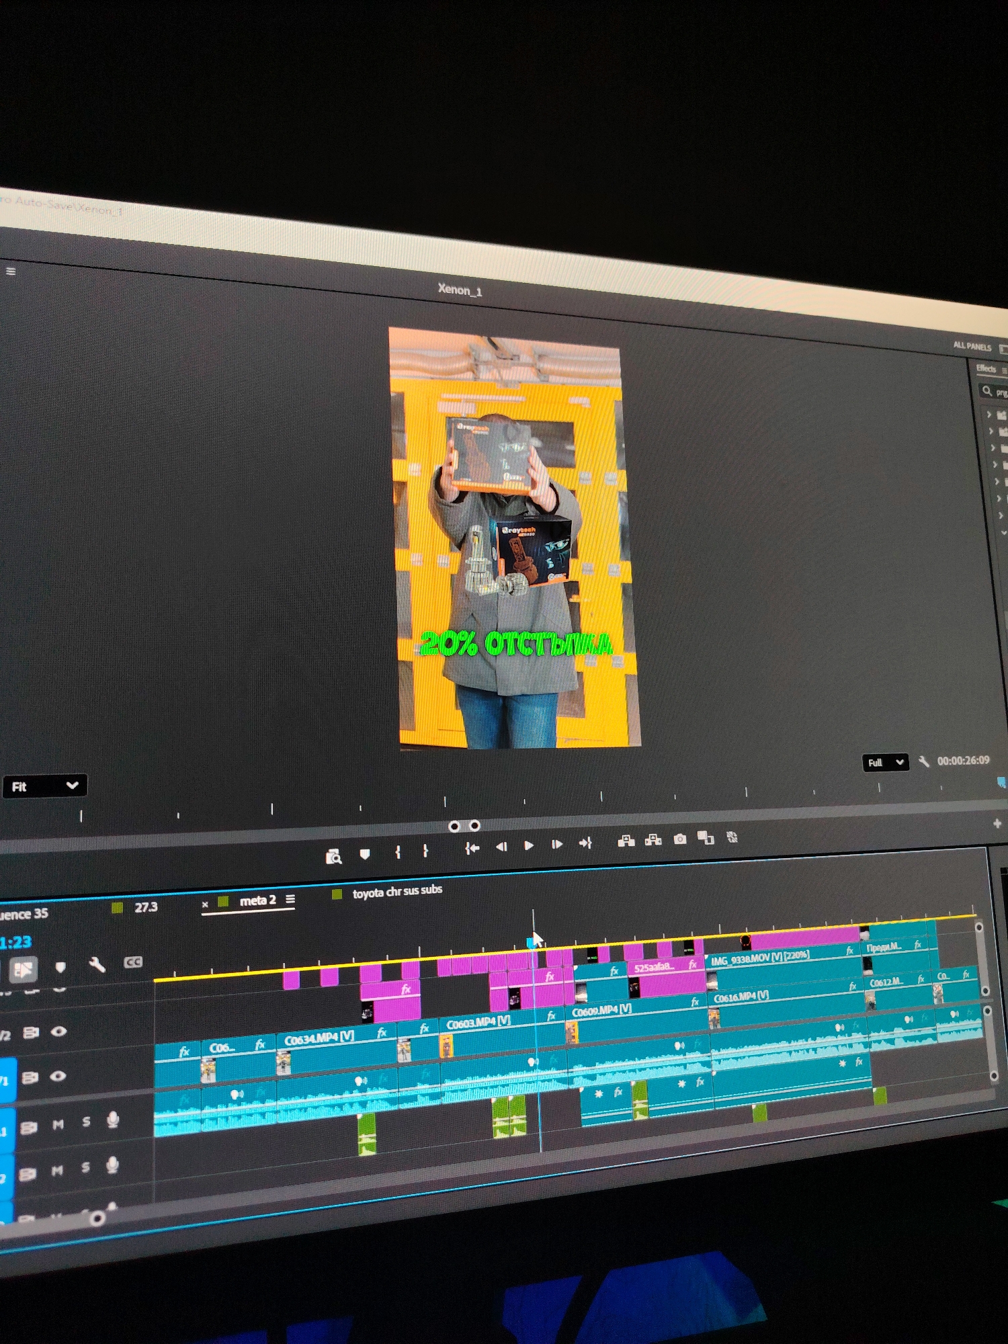
Task: Mark In point in Program Monitor
Action: pyautogui.click(x=398, y=852)
